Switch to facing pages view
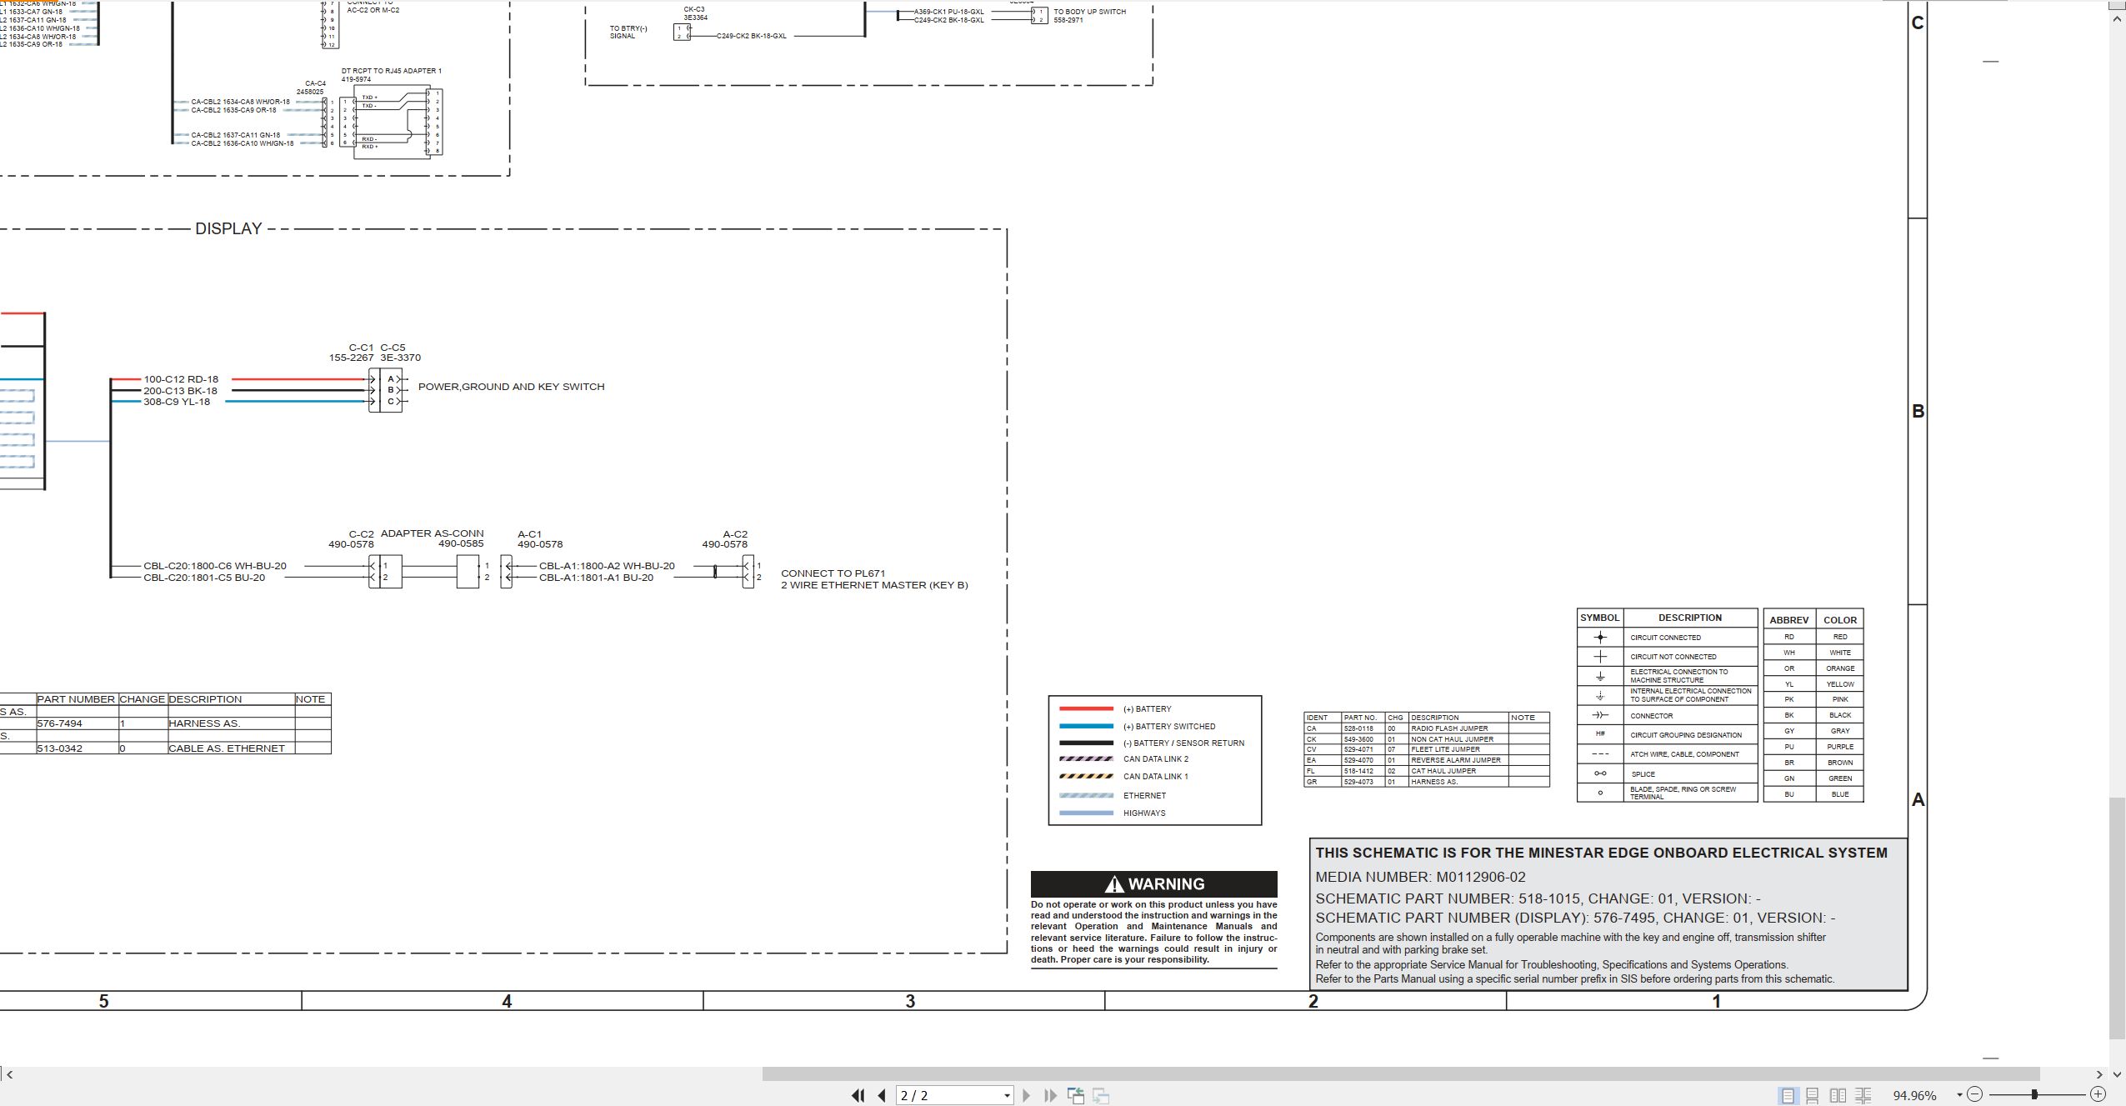 (x=1838, y=1095)
